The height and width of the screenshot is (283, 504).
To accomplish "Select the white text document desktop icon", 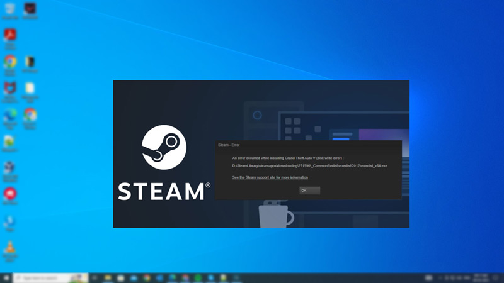I will pos(30,92).
